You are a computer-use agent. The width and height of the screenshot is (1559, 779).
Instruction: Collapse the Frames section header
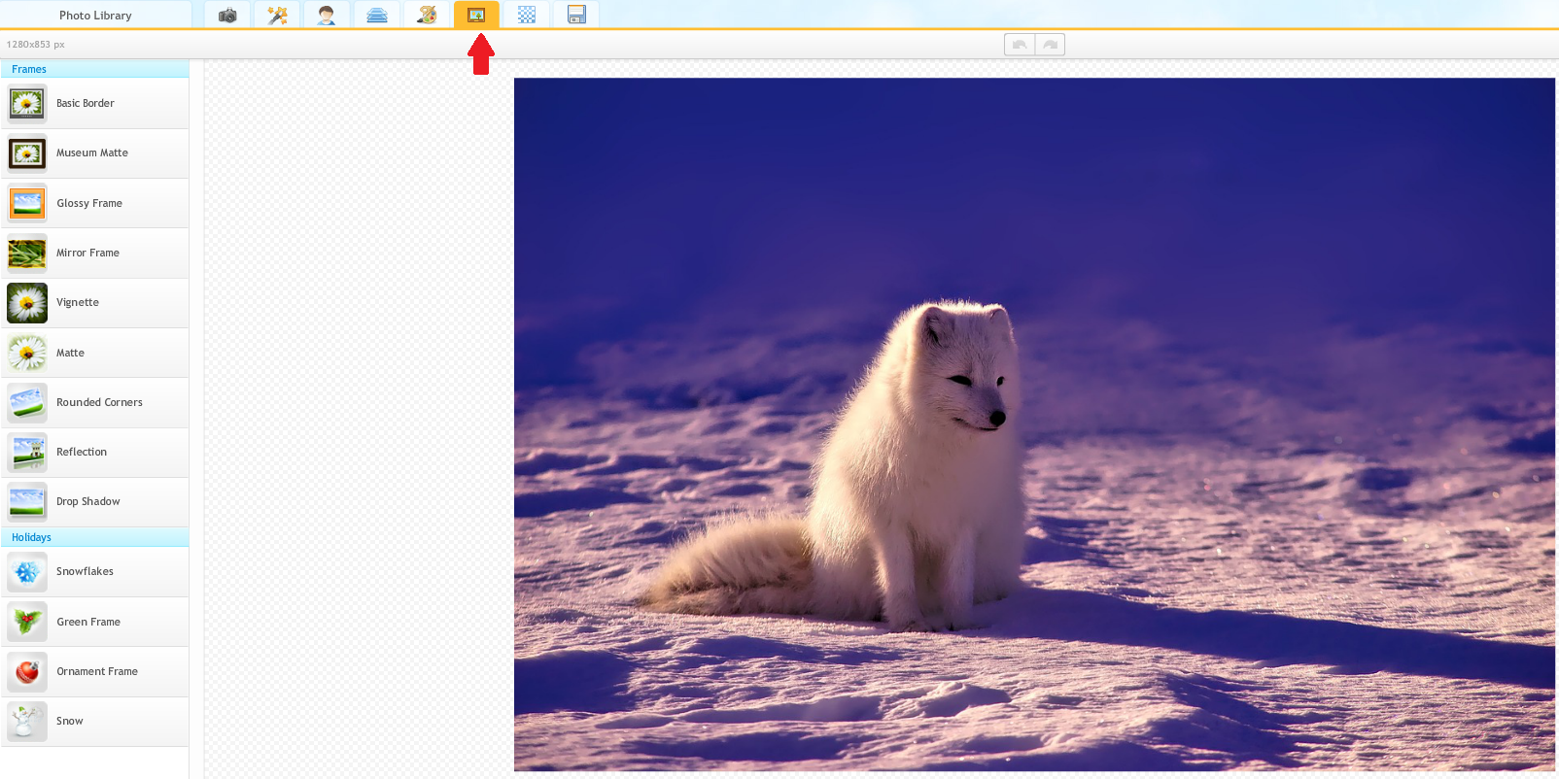94,69
